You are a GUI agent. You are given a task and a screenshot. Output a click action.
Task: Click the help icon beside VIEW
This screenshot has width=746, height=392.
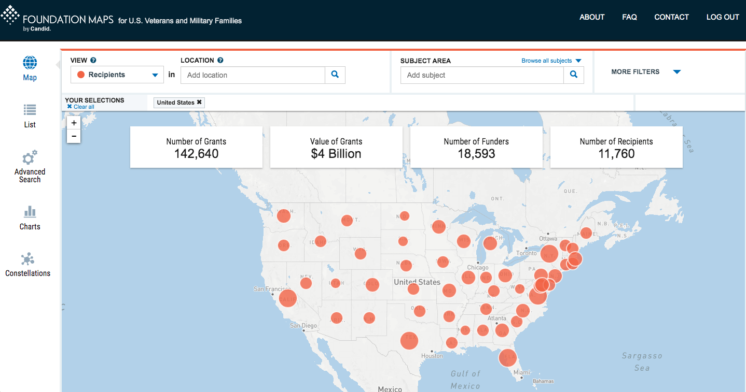(x=93, y=61)
